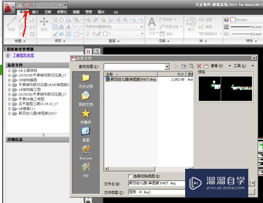263x203 pixels.
Task: Toggle layer on/off light bulb icon
Action: (88, 34)
